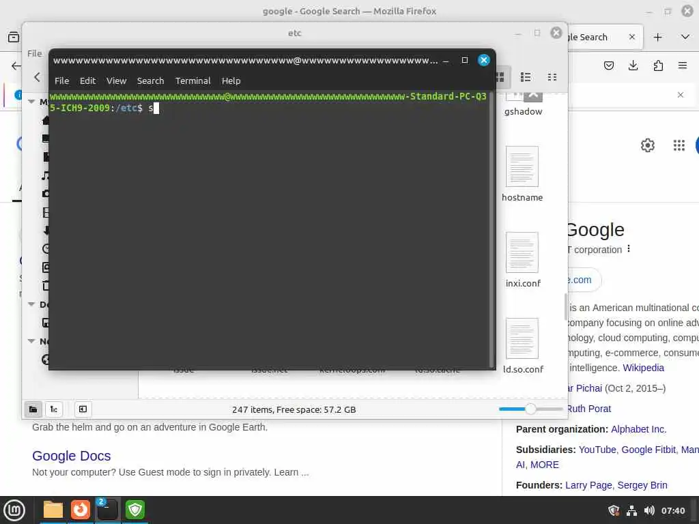Open the Google Fitbit link

(x=648, y=450)
